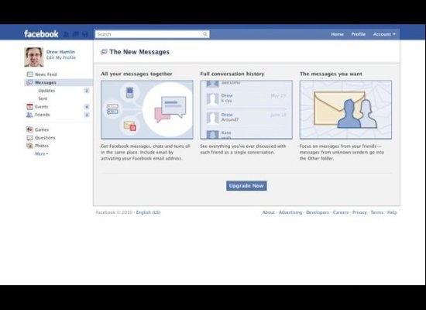Viewport: 426px width, 310px height.
Task: Open the Careers footer link
Action: pos(341,212)
